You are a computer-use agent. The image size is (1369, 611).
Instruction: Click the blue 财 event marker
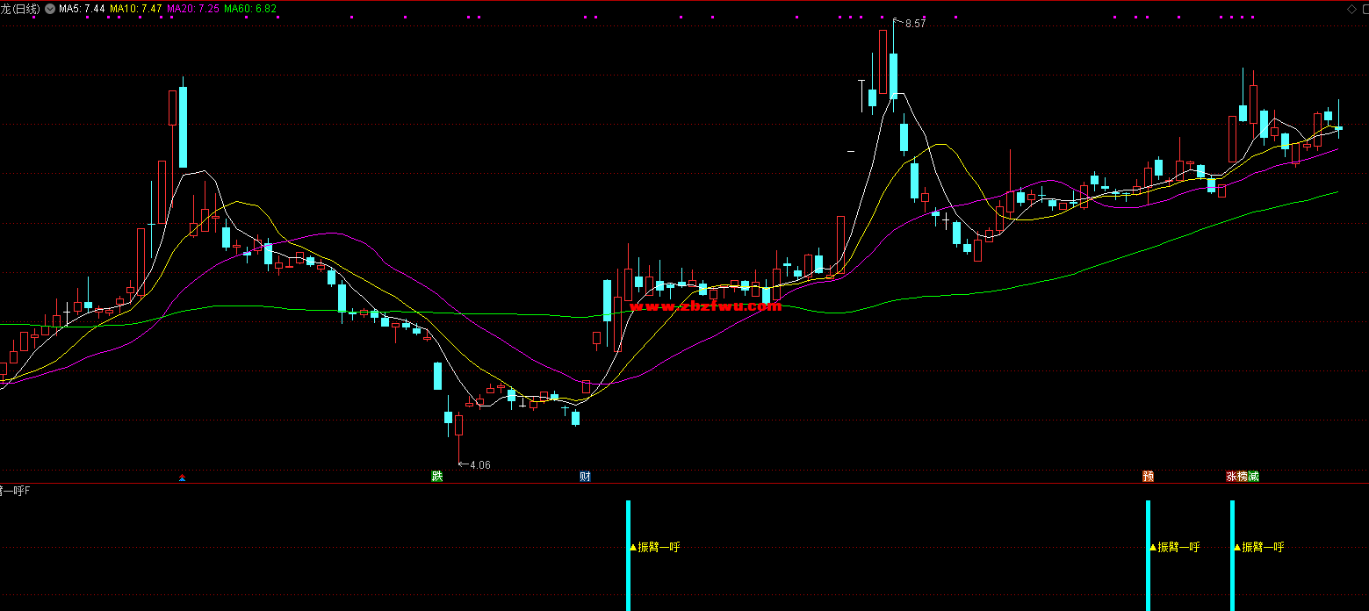(585, 477)
